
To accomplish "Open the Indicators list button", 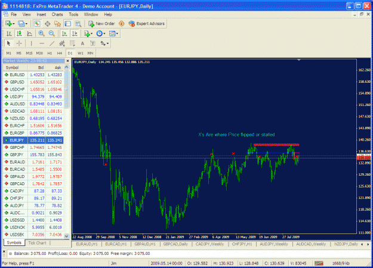I will [87, 33].
